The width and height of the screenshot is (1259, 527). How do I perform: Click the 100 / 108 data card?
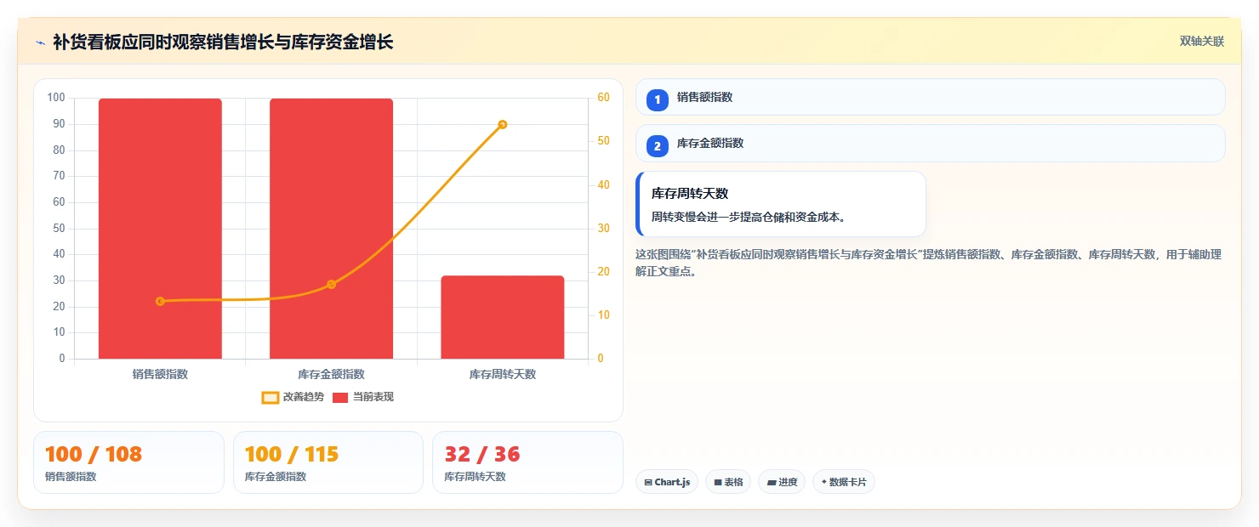click(129, 462)
